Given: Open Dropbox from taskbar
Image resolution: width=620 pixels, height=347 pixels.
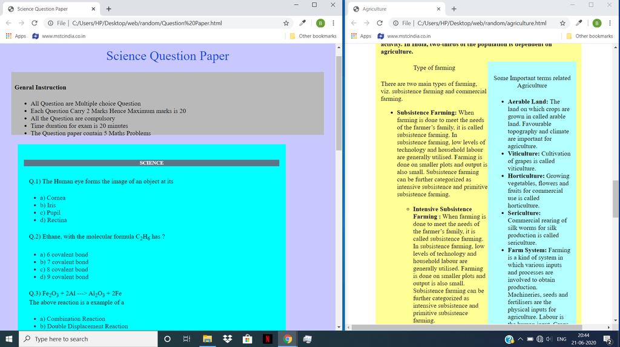Looking at the screenshot, I should 228,339.
